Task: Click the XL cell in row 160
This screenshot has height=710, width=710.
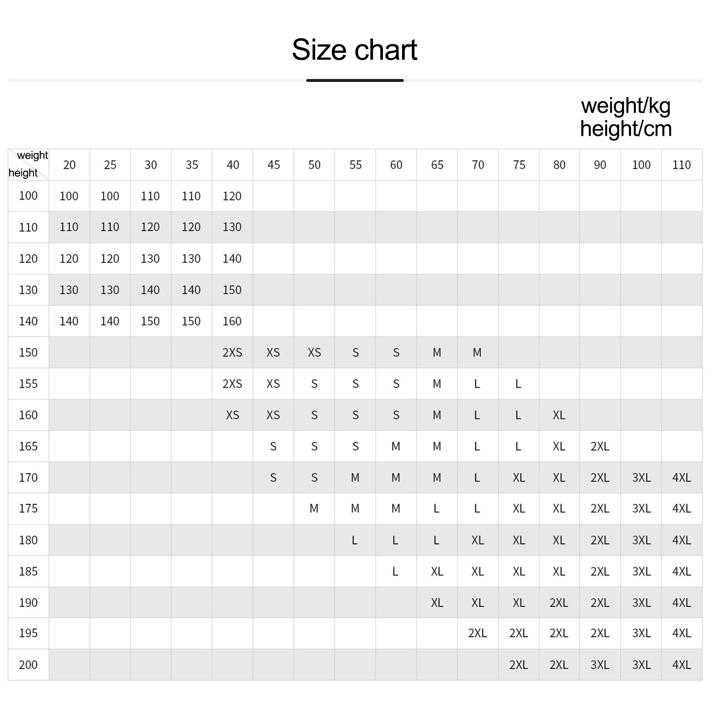Action: coord(559,415)
